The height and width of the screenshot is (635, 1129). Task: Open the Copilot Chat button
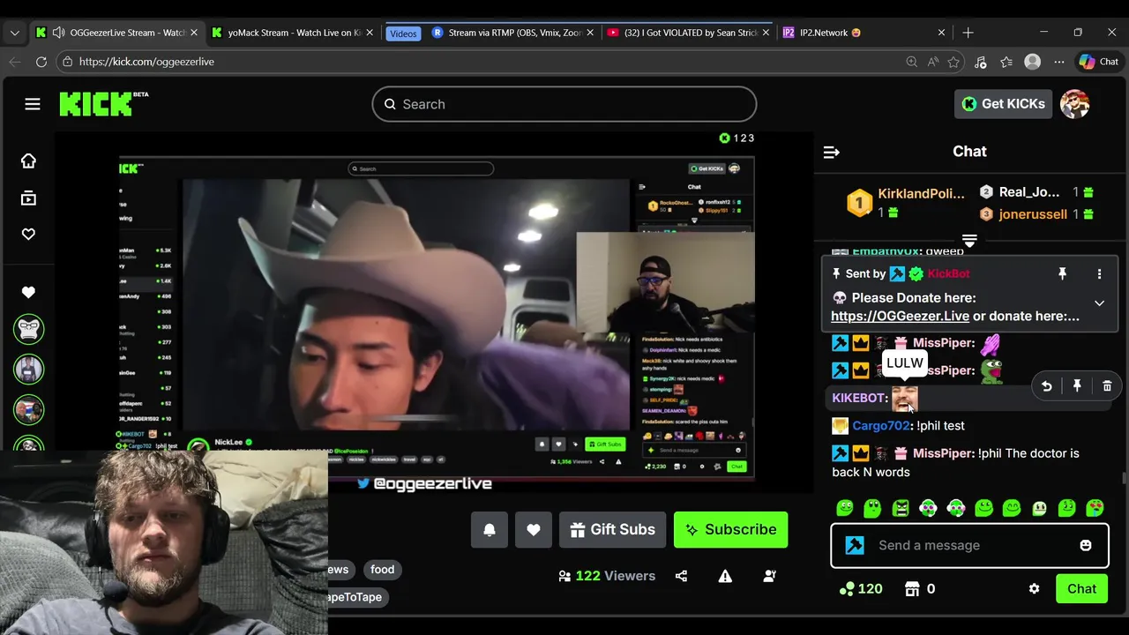click(1099, 62)
